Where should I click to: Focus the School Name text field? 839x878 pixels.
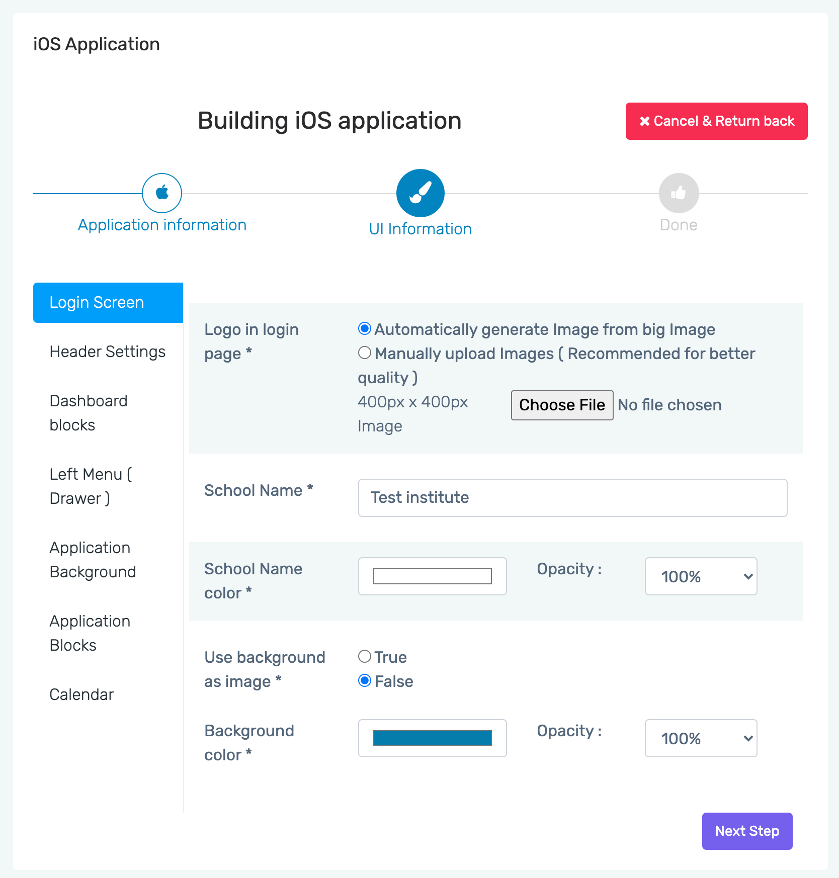pyautogui.click(x=573, y=498)
